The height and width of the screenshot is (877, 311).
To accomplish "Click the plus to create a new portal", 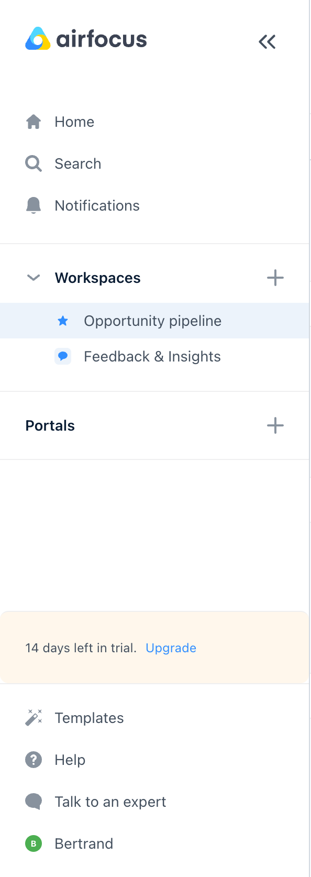I will point(275,425).
